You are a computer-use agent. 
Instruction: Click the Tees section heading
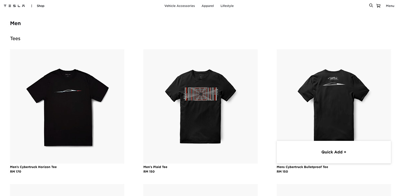(15, 38)
